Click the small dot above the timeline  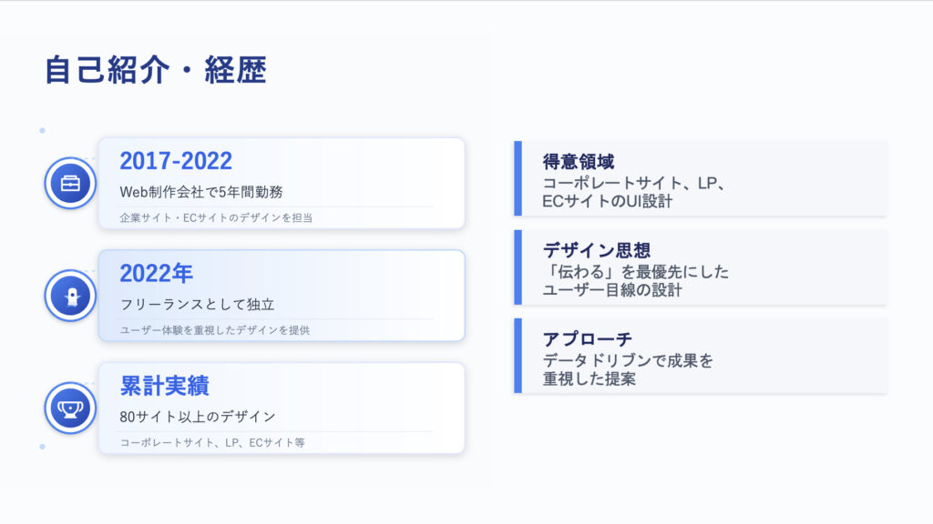tap(42, 130)
